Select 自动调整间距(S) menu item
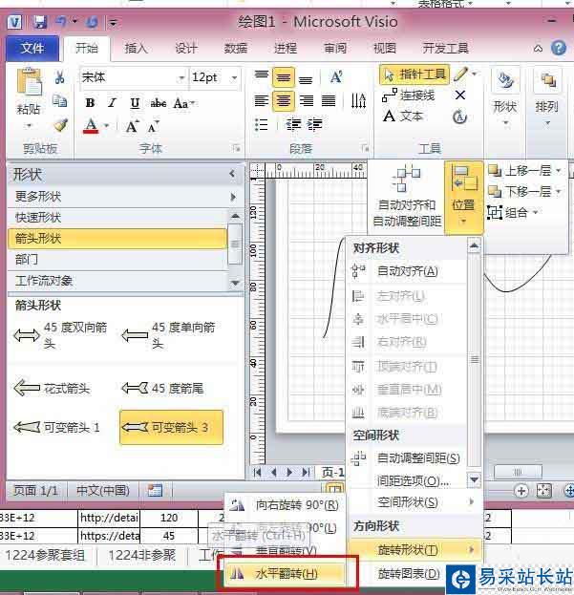574x595 pixels. (x=408, y=458)
